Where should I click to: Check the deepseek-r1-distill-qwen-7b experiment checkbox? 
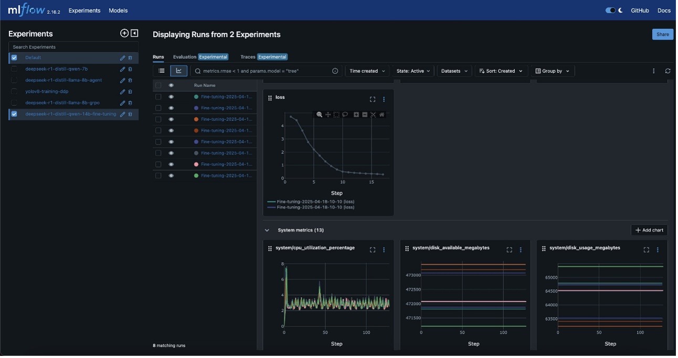pyautogui.click(x=14, y=69)
